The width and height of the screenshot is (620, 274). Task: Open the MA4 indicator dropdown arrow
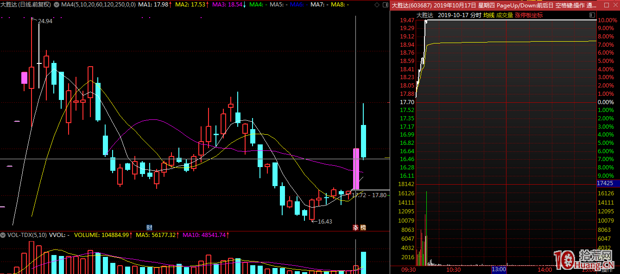57,5
